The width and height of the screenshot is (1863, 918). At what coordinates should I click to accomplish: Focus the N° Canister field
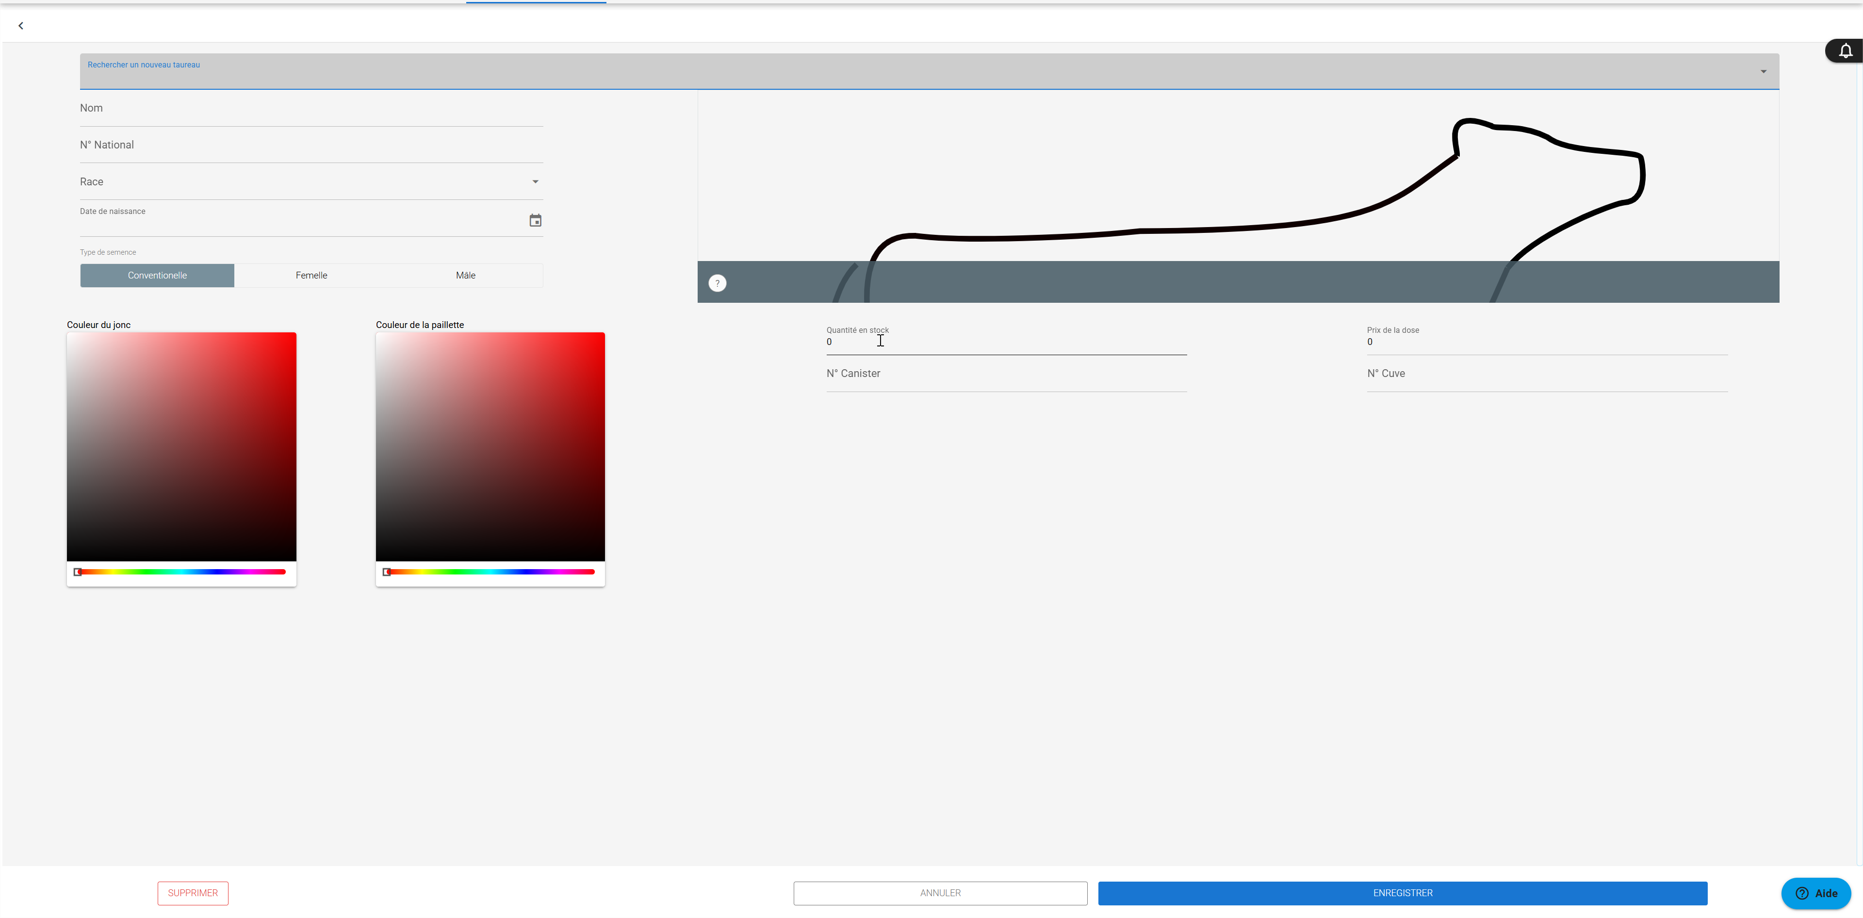(1007, 374)
